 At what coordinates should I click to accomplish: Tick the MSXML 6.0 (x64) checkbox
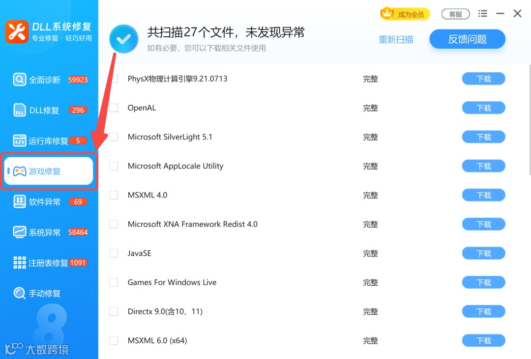point(114,341)
